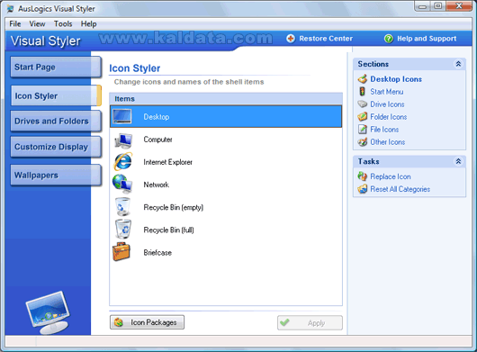
Task: Click the Reset All Categories icon
Action: click(363, 189)
